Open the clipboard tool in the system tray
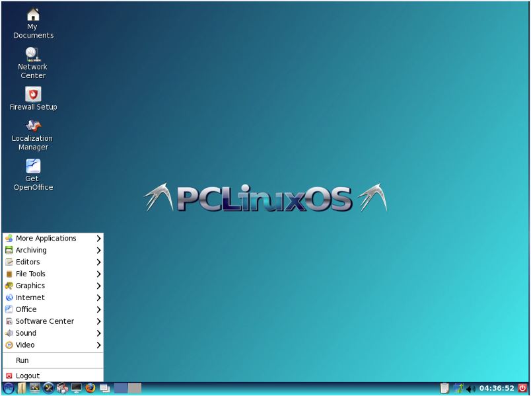This screenshot has height=396, width=531. (x=444, y=388)
